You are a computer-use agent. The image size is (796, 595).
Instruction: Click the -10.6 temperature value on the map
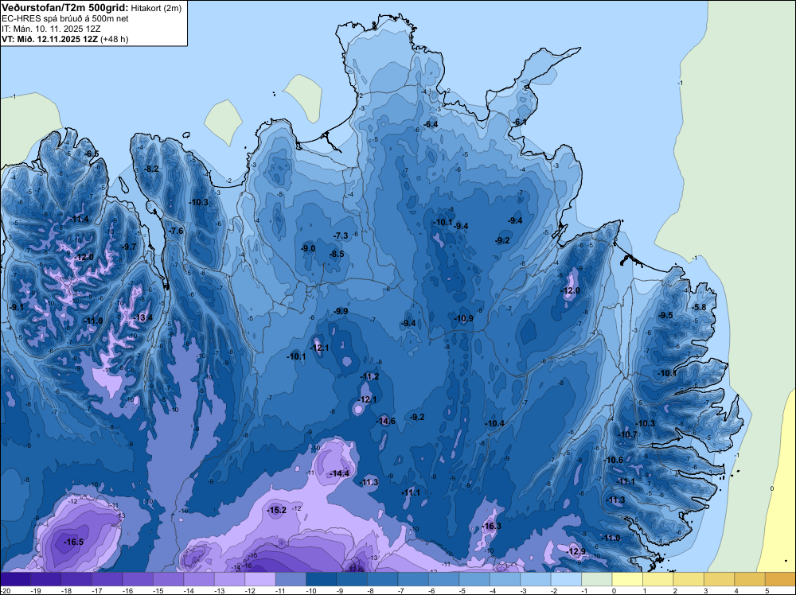pyautogui.click(x=613, y=461)
